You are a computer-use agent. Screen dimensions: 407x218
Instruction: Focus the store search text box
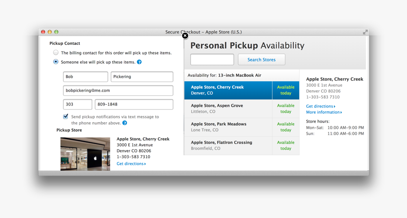coord(212,59)
